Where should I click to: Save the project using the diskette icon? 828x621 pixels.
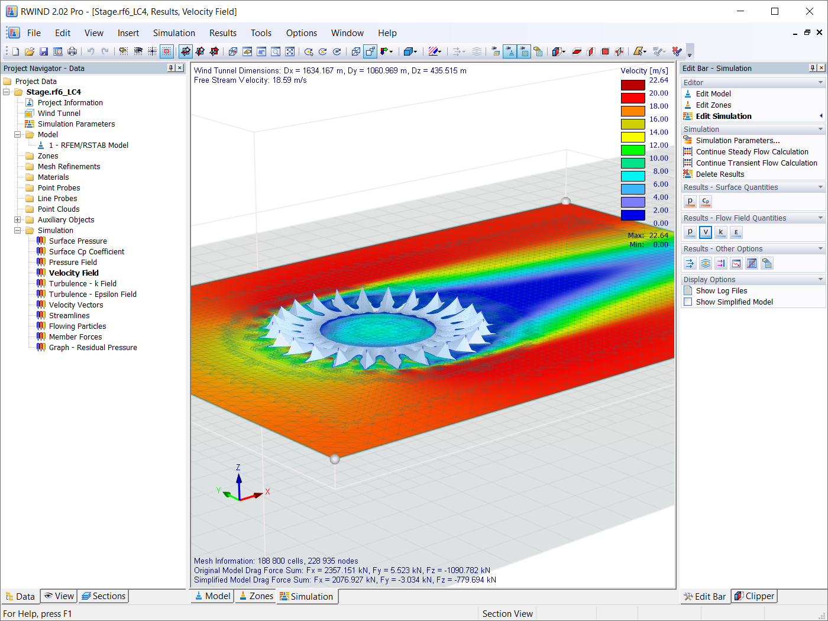(44, 51)
